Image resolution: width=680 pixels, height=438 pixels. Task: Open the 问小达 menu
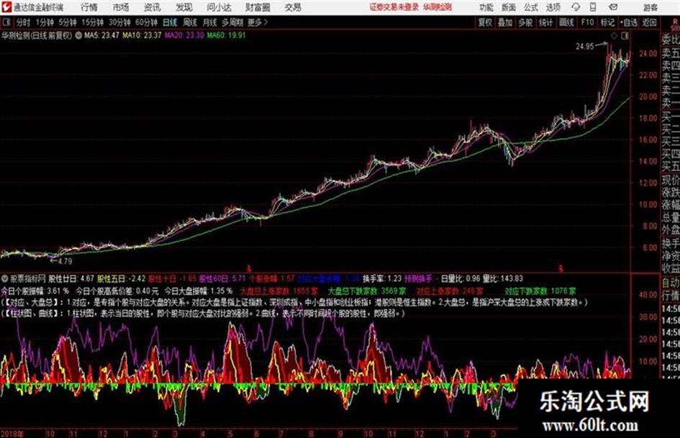[219, 7]
